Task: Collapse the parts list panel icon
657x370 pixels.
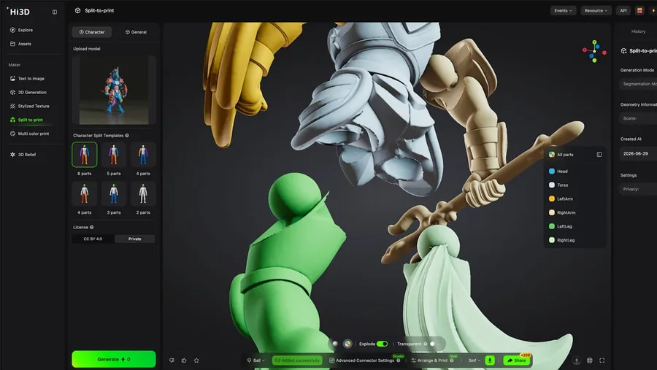Action: [599, 155]
